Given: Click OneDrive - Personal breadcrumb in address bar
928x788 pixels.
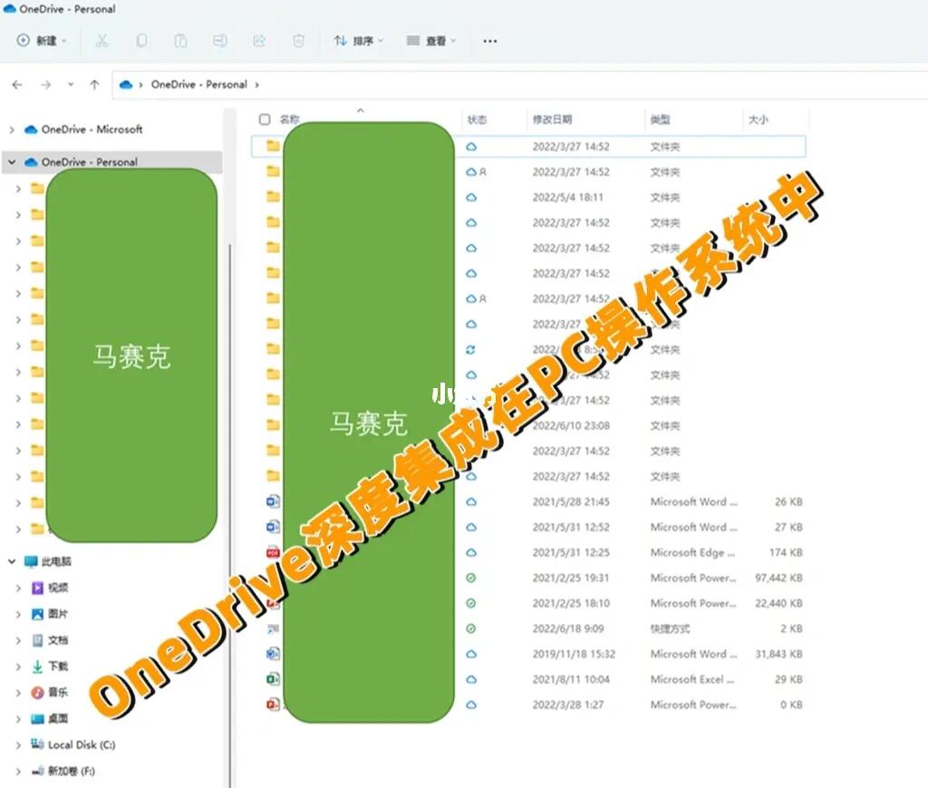Looking at the screenshot, I should [198, 84].
